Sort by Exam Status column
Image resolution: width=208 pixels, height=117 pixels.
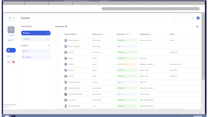(x=130, y=34)
